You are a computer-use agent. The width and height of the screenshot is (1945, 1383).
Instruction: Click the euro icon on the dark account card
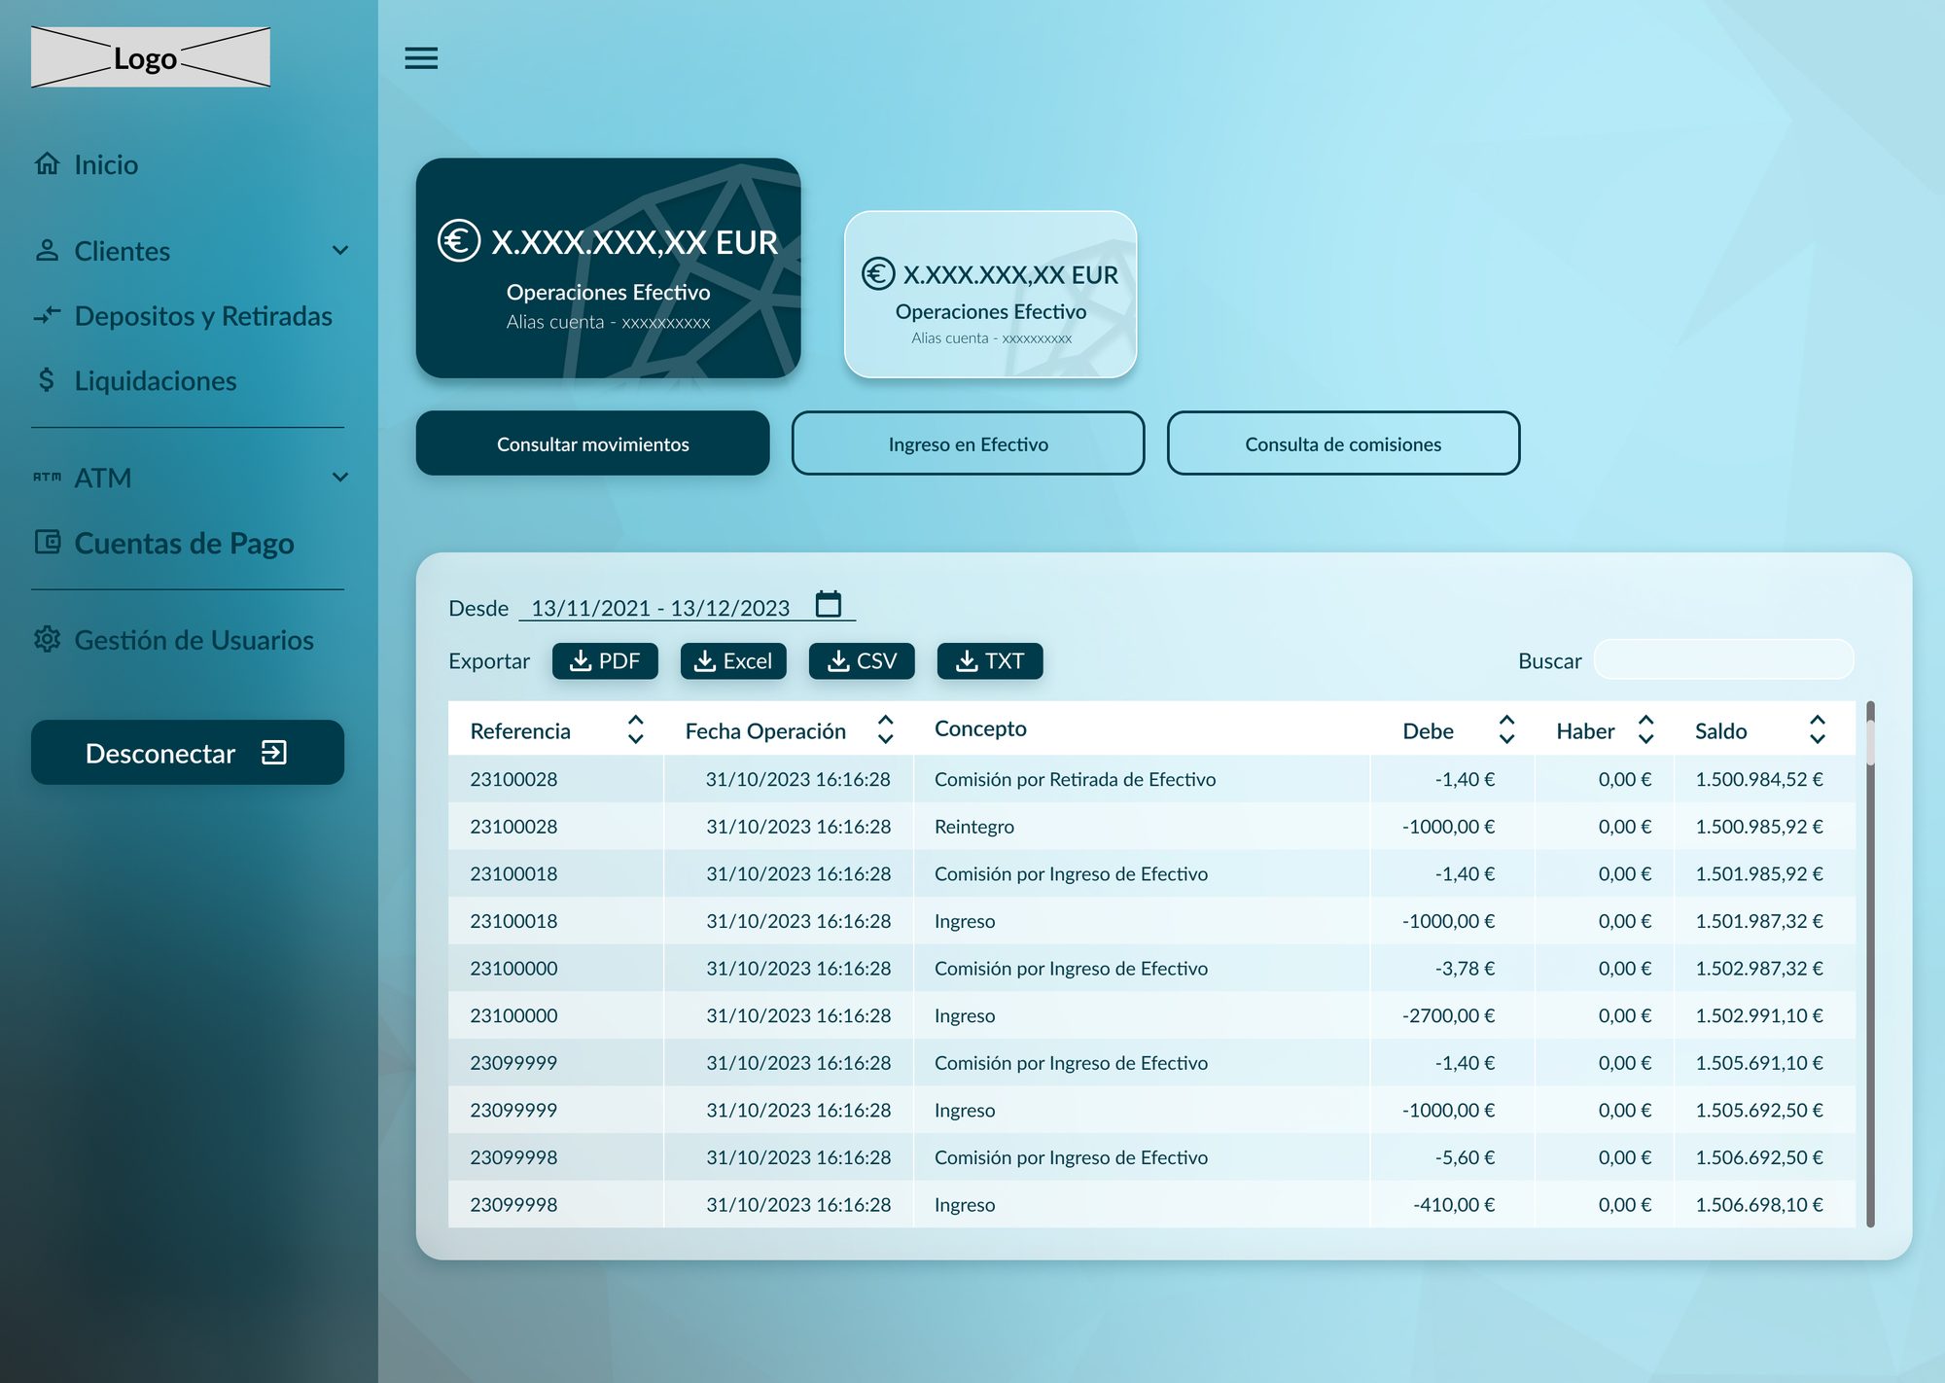point(459,240)
